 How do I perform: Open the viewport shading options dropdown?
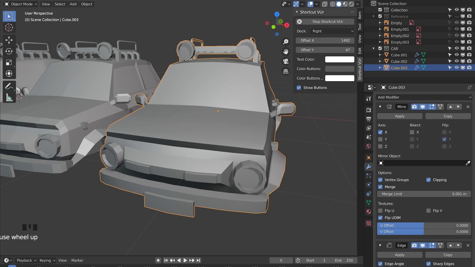(358, 4)
